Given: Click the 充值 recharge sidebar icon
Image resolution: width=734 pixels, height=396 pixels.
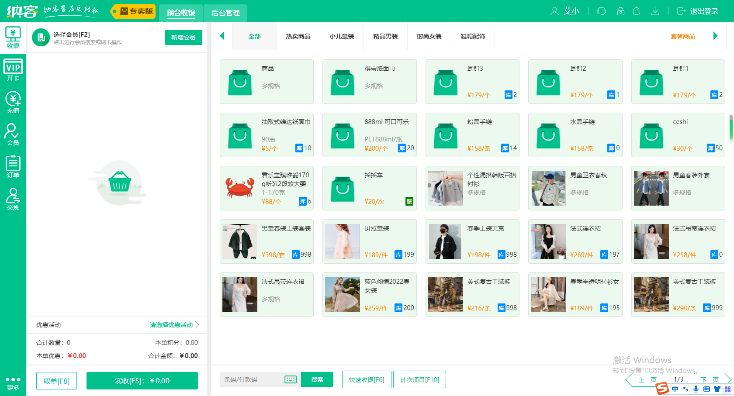Looking at the screenshot, I should [13, 102].
